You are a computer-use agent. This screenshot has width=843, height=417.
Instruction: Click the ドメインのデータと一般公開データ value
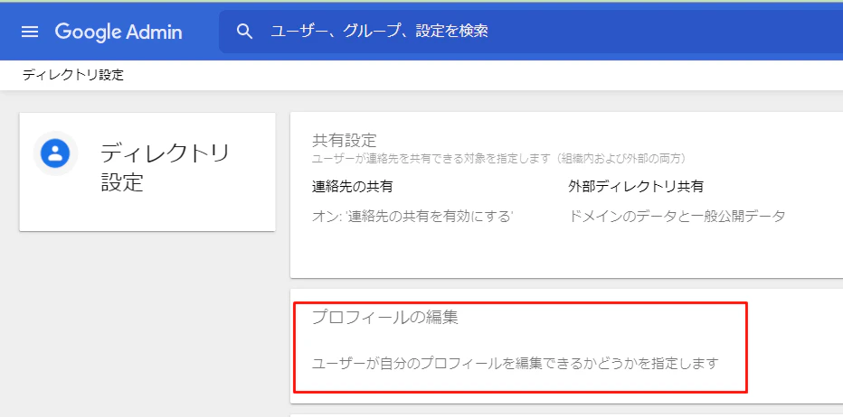[x=677, y=217]
